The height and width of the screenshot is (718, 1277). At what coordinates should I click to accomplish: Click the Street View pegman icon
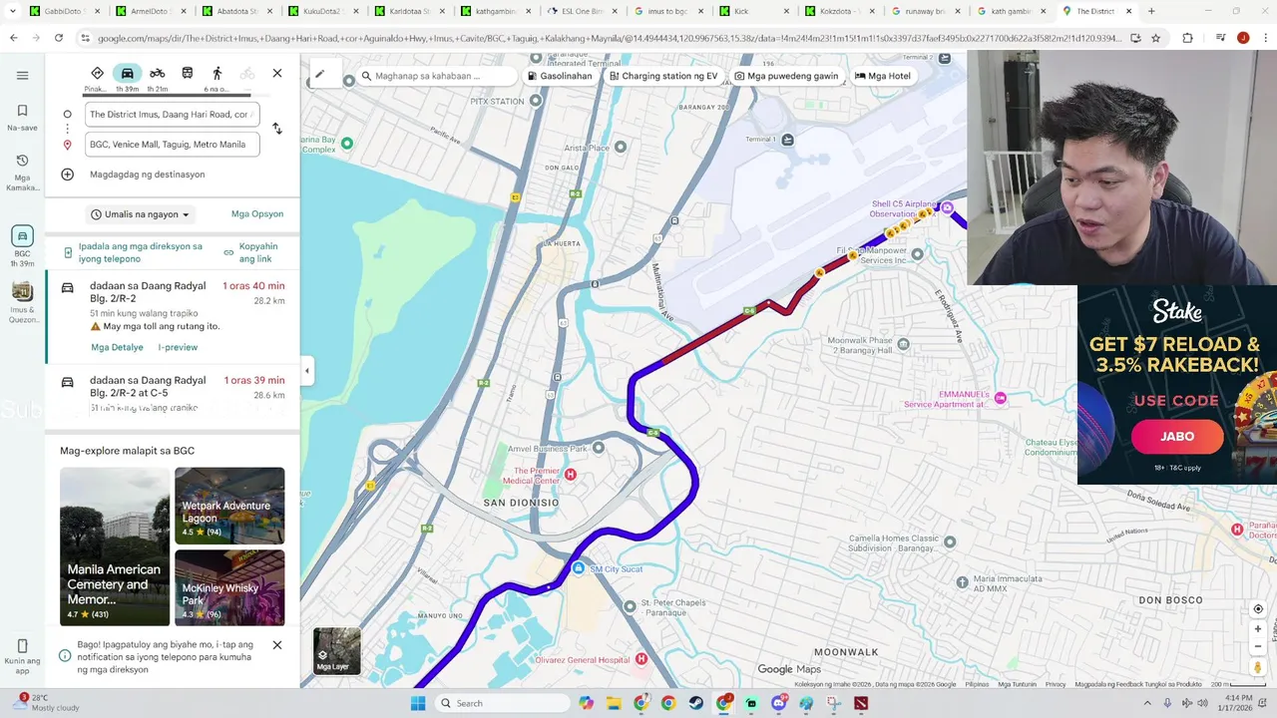tap(1258, 667)
